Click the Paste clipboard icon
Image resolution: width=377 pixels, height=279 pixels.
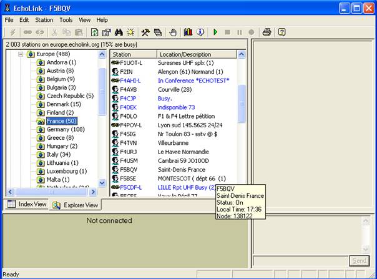(79, 32)
